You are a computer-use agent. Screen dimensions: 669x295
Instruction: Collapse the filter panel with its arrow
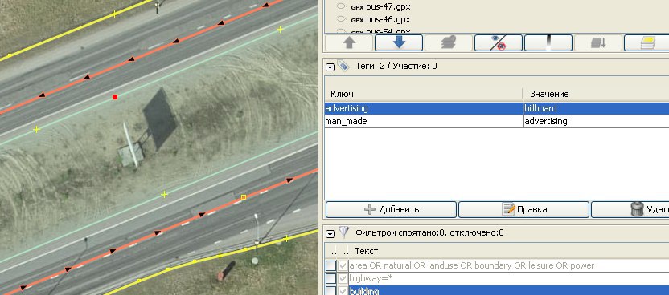click(x=330, y=233)
